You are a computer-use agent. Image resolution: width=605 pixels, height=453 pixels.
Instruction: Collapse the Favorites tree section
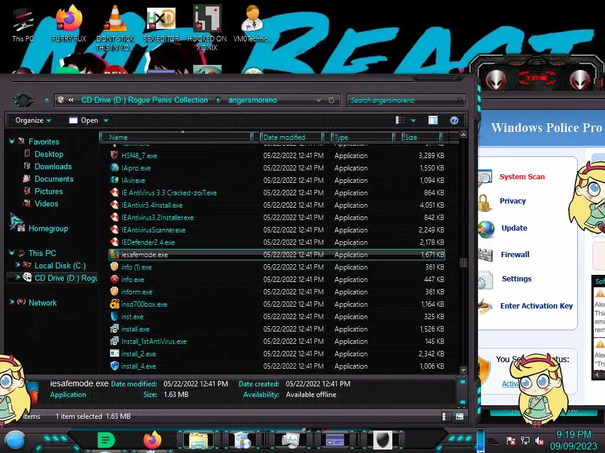[12, 142]
